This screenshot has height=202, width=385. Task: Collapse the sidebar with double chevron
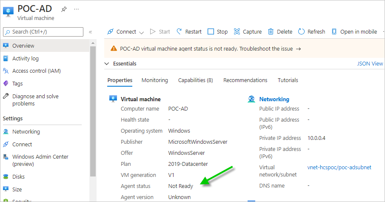[90, 32]
